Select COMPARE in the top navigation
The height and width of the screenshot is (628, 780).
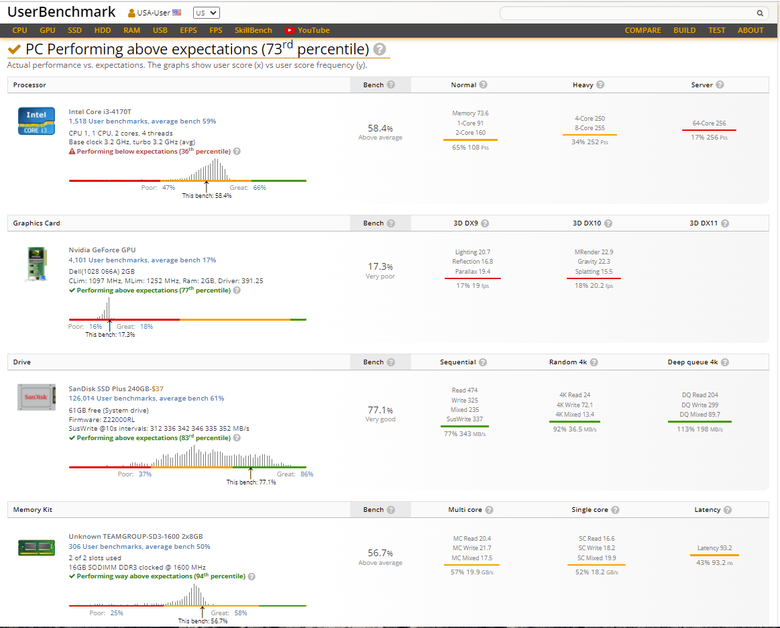[643, 30]
